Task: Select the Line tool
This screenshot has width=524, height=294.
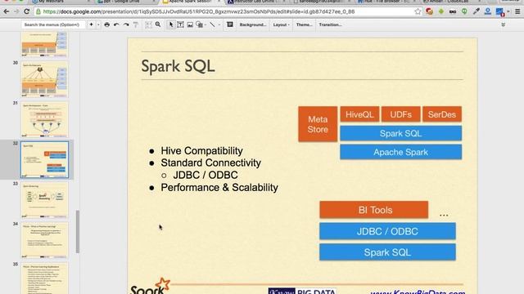Action: (212, 24)
